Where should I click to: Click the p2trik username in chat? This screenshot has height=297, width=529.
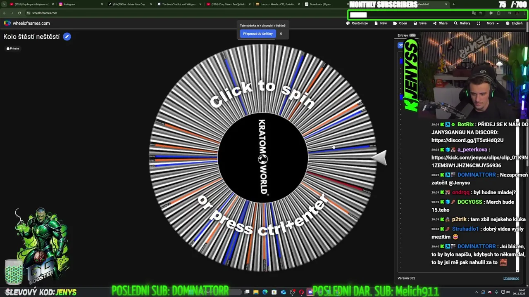pos(459,219)
